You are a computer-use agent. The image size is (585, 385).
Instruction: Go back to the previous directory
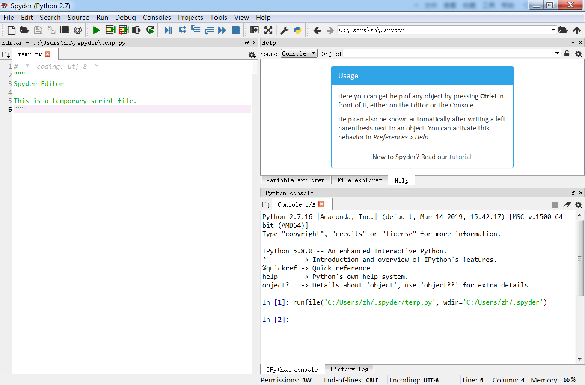pos(317,30)
